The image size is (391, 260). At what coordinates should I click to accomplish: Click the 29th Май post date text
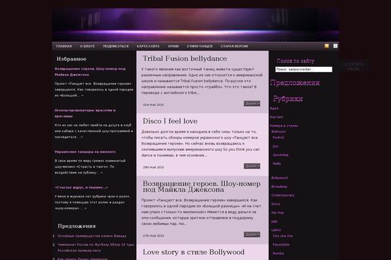coord(153,167)
